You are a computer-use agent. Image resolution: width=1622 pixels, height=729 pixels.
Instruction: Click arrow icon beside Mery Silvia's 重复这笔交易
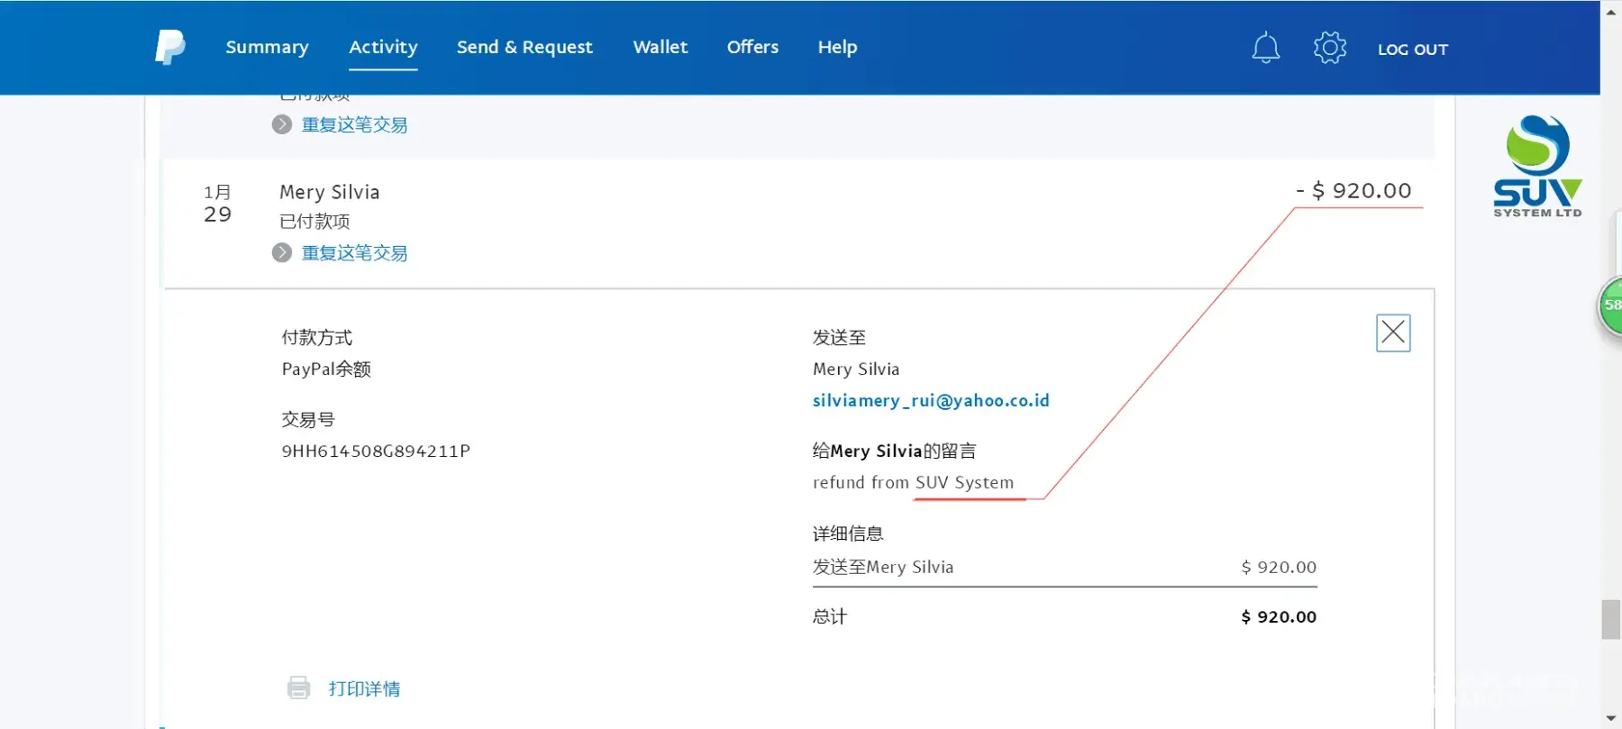282,253
